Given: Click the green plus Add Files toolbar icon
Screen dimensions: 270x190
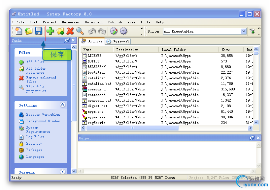Looking at the screenshot, I should point(50,31).
